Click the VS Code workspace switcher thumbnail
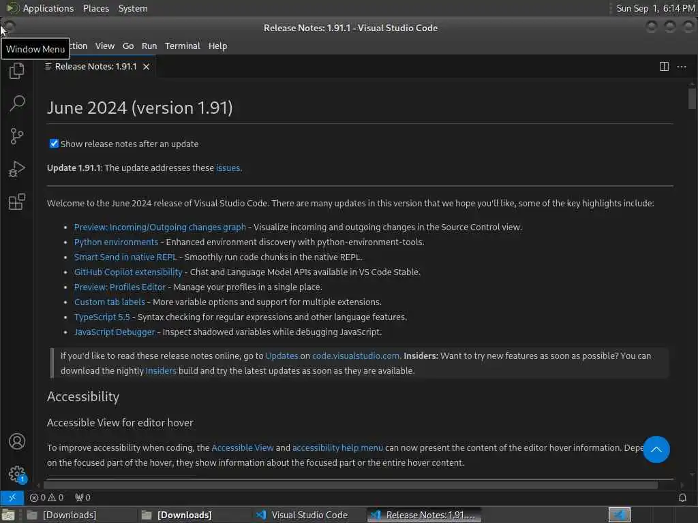Image resolution: width=698 pixels, height=523 pixels. click(x=619, y=515)
